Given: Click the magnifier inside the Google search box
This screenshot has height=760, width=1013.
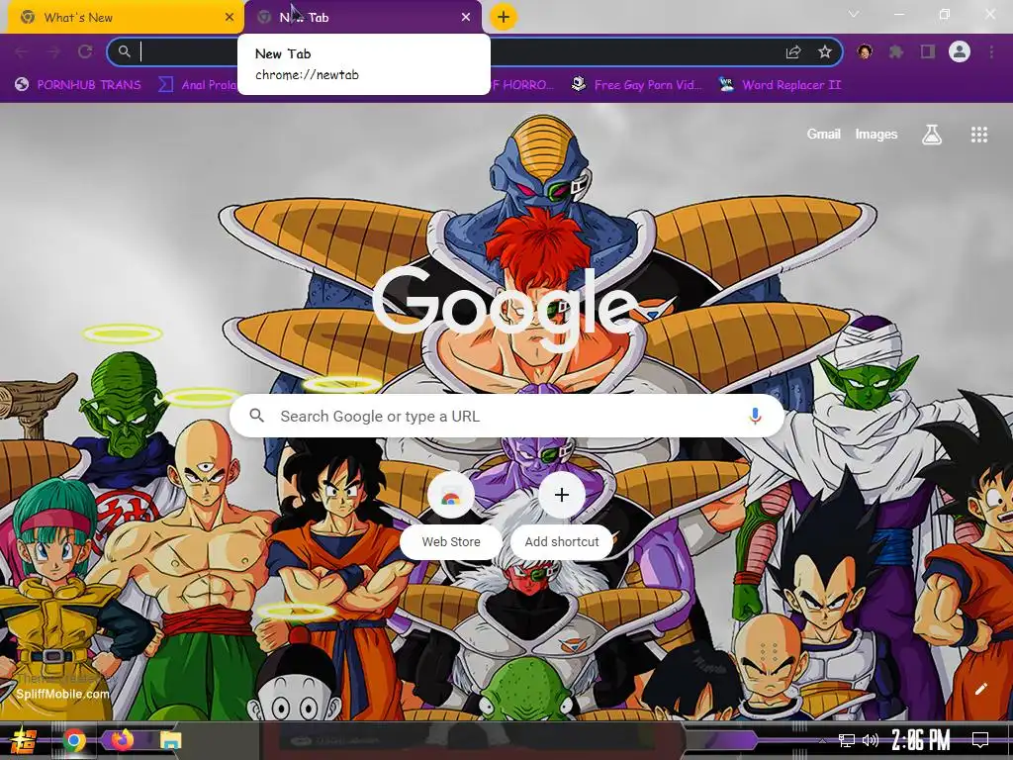Looking at the screenshot, I should (x=257, y=416).
